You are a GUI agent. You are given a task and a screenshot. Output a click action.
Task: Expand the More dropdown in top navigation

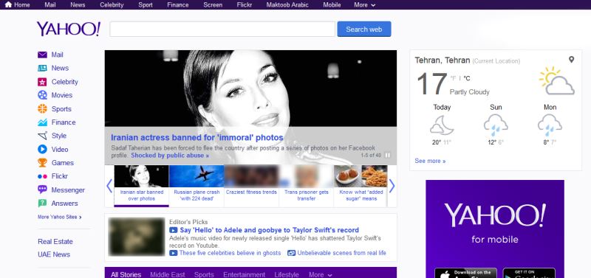coord(364,5)
